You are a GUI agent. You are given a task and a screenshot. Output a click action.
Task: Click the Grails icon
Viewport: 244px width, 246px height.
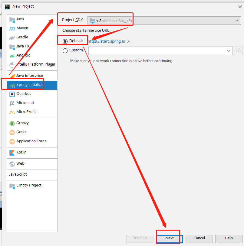(12, 133)
